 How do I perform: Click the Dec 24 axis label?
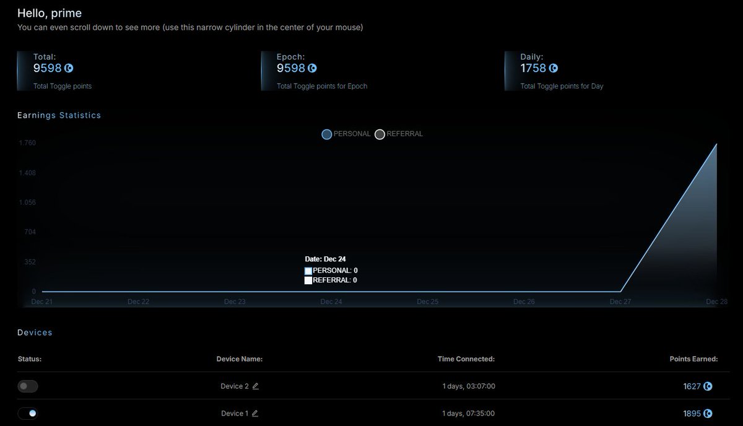(331, 302)
